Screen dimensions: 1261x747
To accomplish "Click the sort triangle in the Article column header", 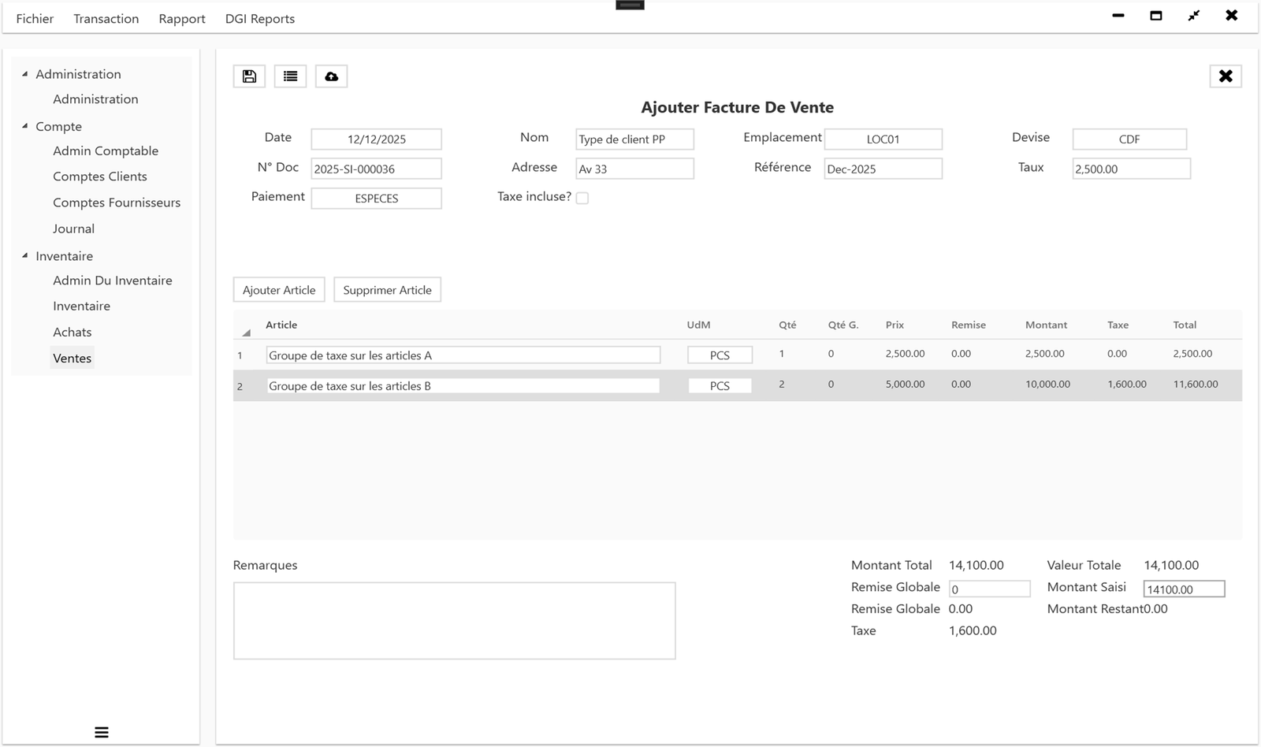I will [x=245, y=332].
